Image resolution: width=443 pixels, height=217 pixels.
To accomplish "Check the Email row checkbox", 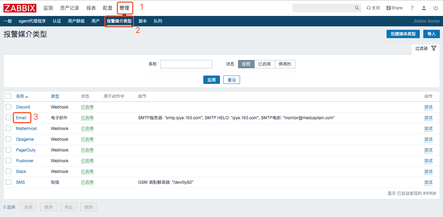I will (8, 118).
